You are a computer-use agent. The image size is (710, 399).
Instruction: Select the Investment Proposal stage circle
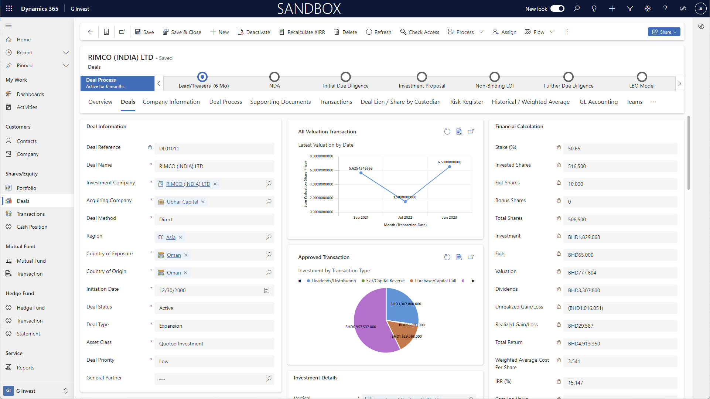(x=421, y=77)
